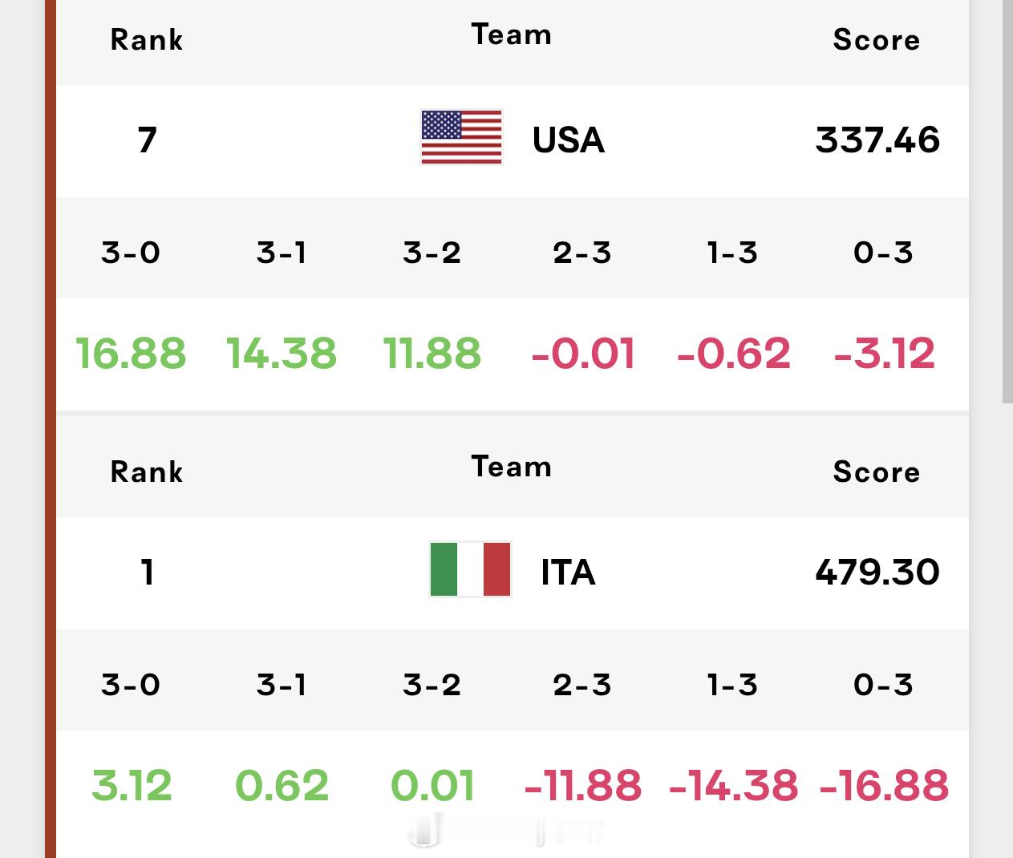Click the USA flag icon
Screen dimensions: 1013x858
461,137
